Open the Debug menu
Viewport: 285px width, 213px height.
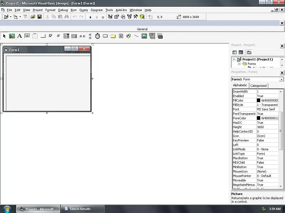point(63,10)
